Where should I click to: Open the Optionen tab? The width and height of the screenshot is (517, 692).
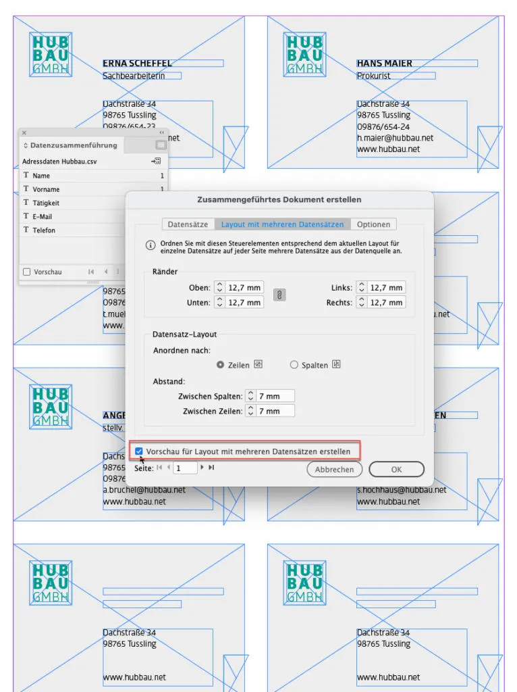click(373, 224)
